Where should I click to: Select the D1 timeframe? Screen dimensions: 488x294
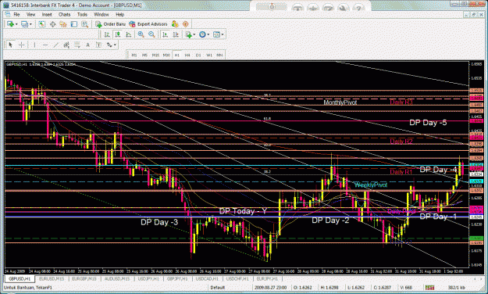198,56
